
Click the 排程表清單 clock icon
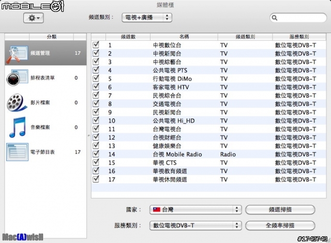click(x=17, y=78)
